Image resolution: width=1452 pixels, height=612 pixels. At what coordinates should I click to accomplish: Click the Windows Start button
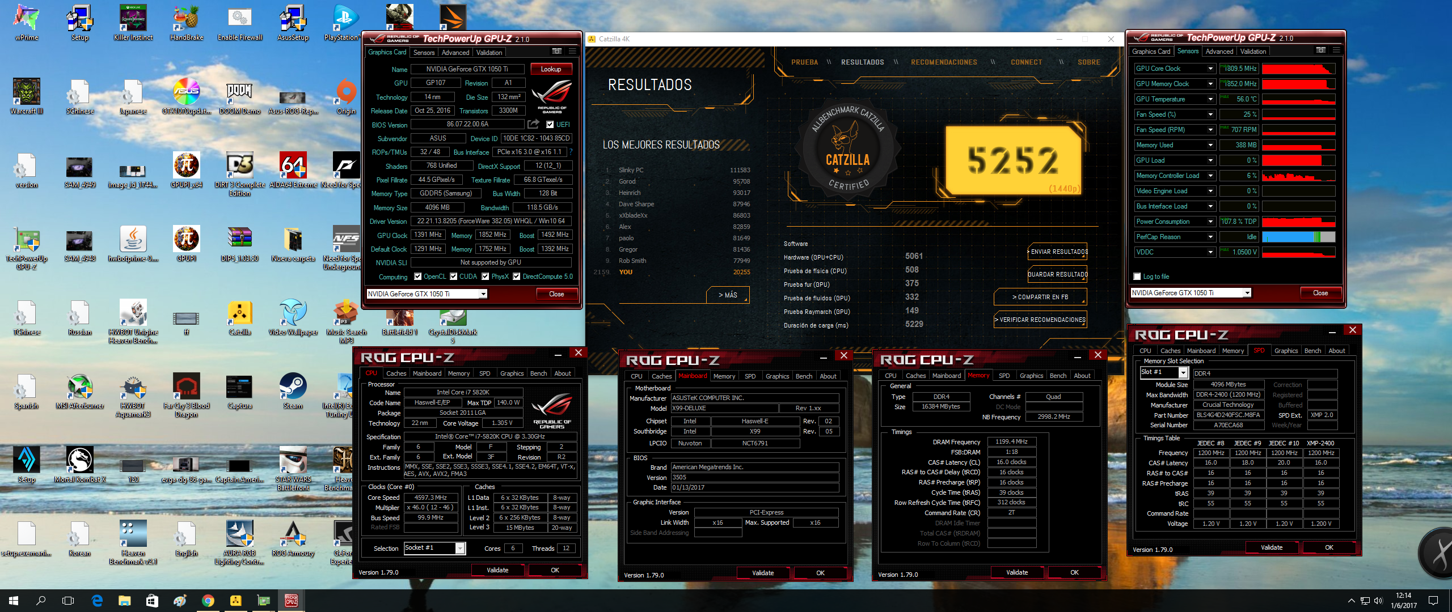[x=14, y=601]
